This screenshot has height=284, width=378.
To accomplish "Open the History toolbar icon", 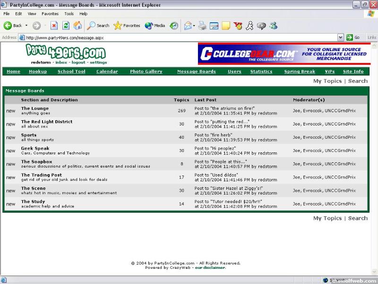I will tap(174, 26).
